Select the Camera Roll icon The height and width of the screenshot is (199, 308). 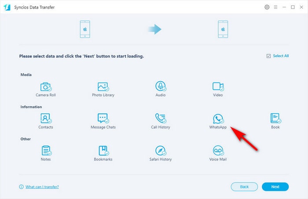[46, 86]
